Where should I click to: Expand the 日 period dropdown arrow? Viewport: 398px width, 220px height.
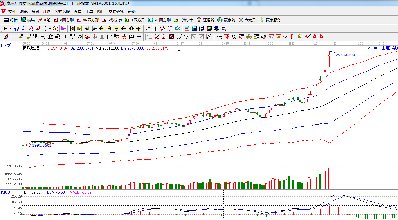pyautogui.click(x=10, y=29)
